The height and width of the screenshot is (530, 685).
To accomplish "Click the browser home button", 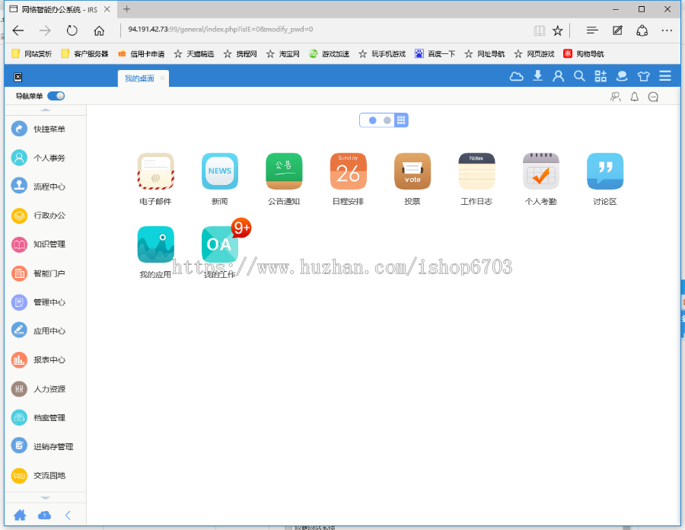I will point(99,30).
